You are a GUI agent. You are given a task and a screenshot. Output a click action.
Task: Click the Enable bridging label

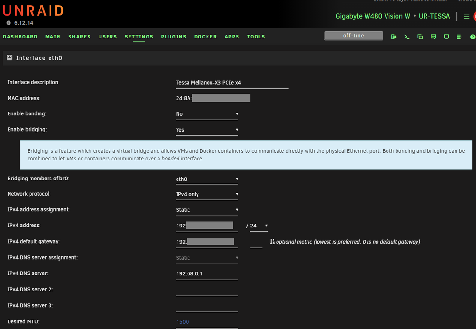tap(27, 130)
